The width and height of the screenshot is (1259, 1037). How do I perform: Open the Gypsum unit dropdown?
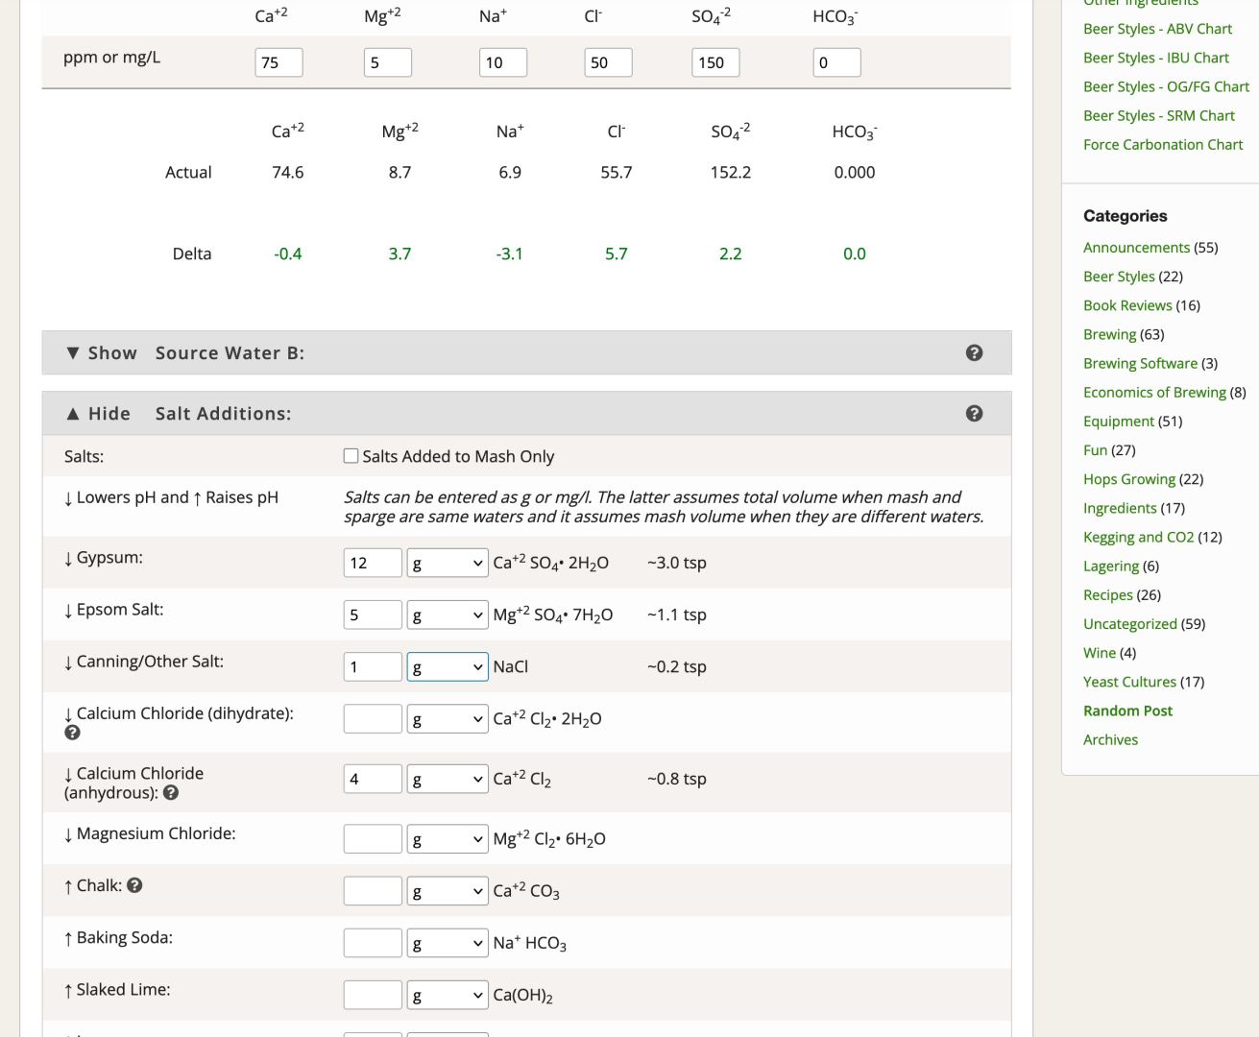(447, 564)
